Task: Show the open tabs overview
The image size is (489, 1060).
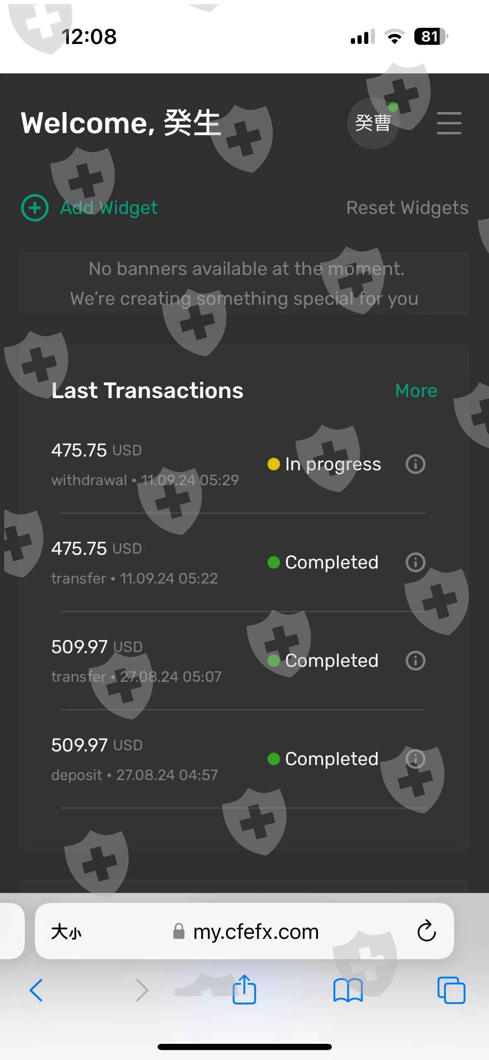Action: [x=451, y=990]
